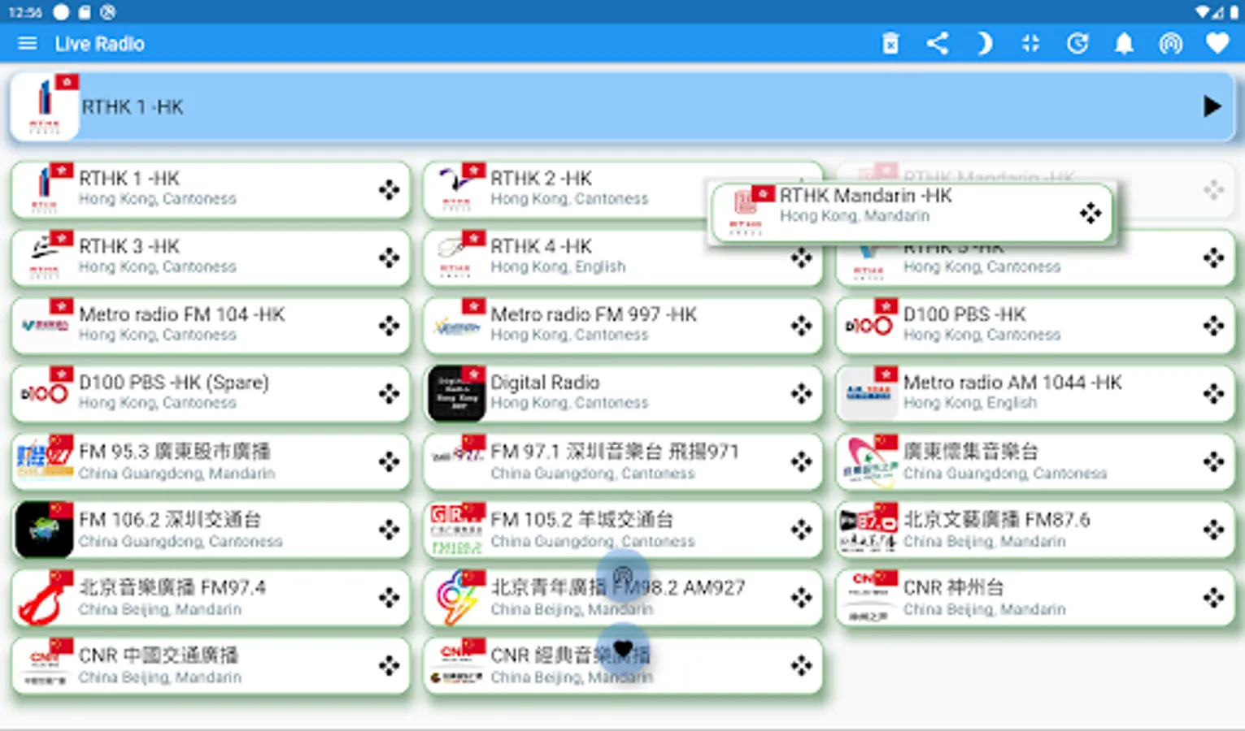Tap the floating round heart button

(x=623, y=649)
